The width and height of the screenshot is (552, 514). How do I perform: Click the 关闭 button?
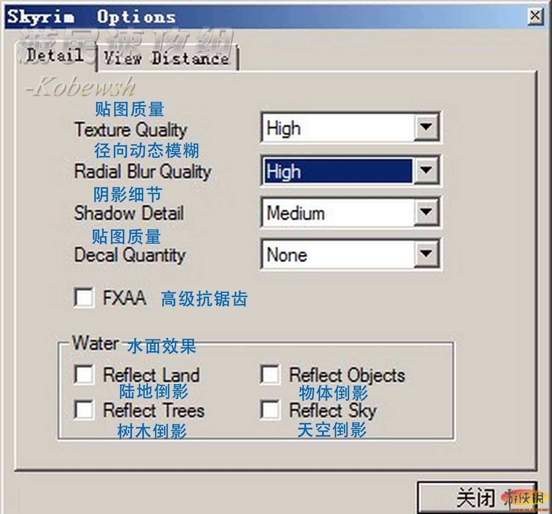point(478,497)
